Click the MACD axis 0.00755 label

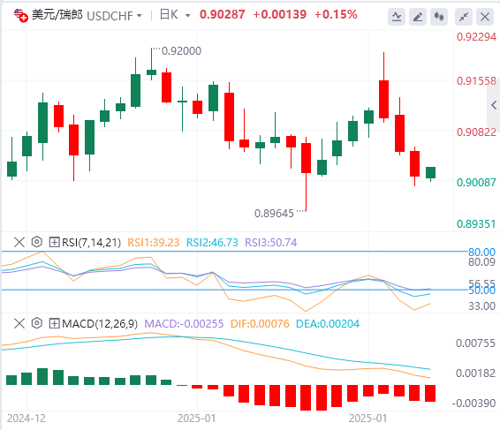point(475,343)
